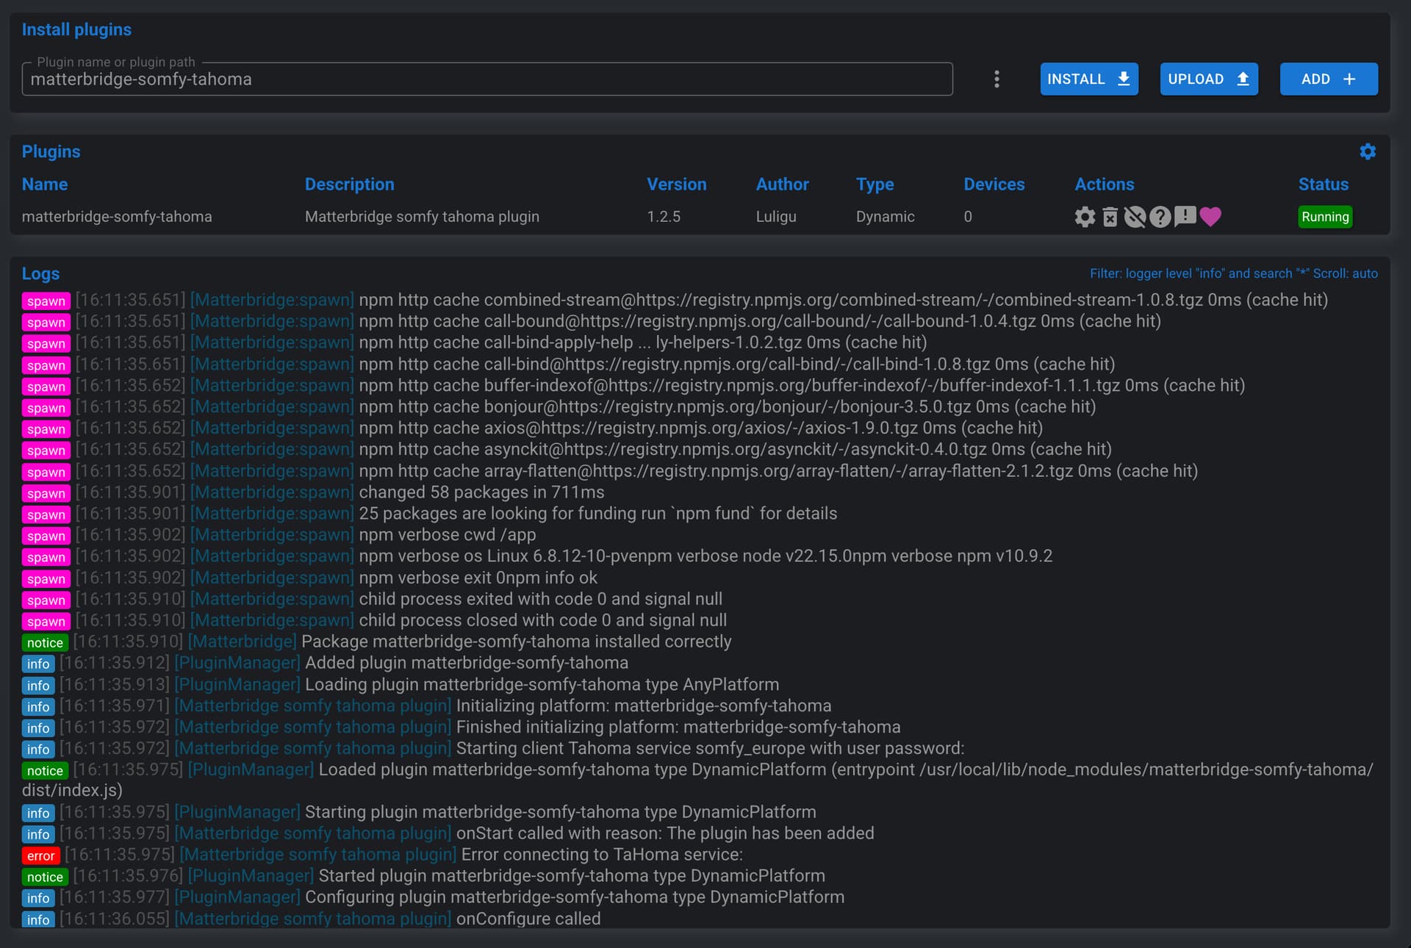Click the pink heart sponsor icon
The width and height of the screenshot is (1411, 948).
[x=1210, y=216]
